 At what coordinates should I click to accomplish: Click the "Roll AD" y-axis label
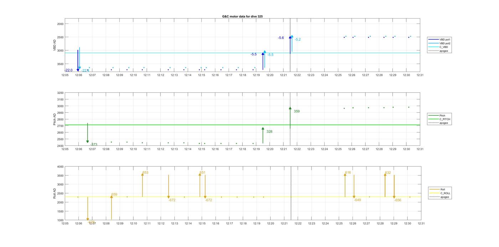55,193
